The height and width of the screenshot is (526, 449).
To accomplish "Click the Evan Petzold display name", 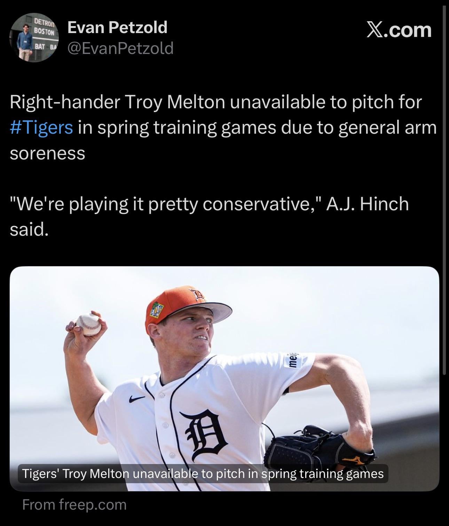I will click(x=117, y=27).
